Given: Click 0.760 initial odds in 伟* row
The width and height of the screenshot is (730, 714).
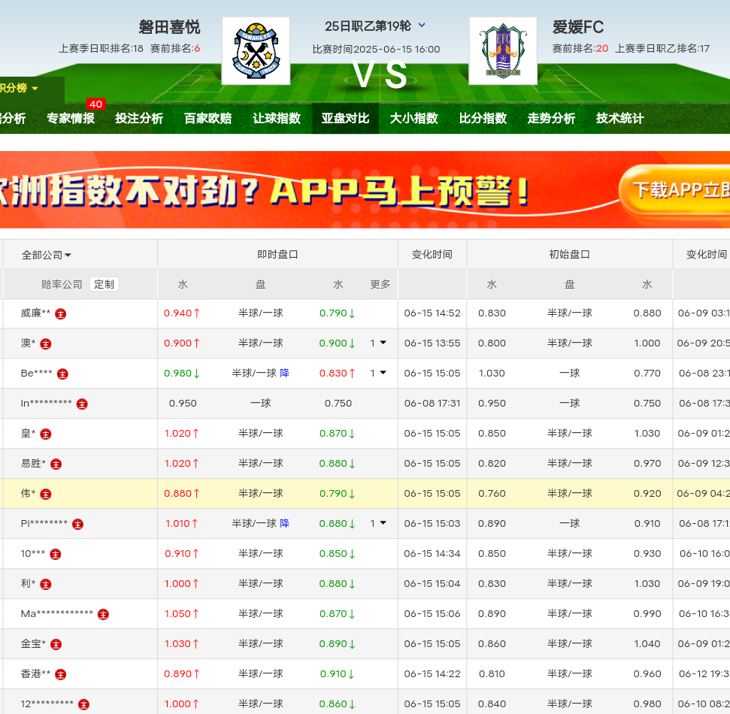Looking at the screenshot, I should (x=492, y=493).
